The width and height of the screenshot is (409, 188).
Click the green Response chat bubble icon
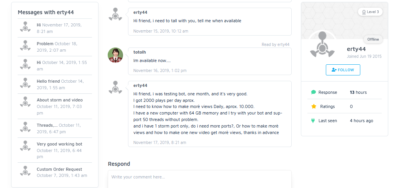(314, 92)
